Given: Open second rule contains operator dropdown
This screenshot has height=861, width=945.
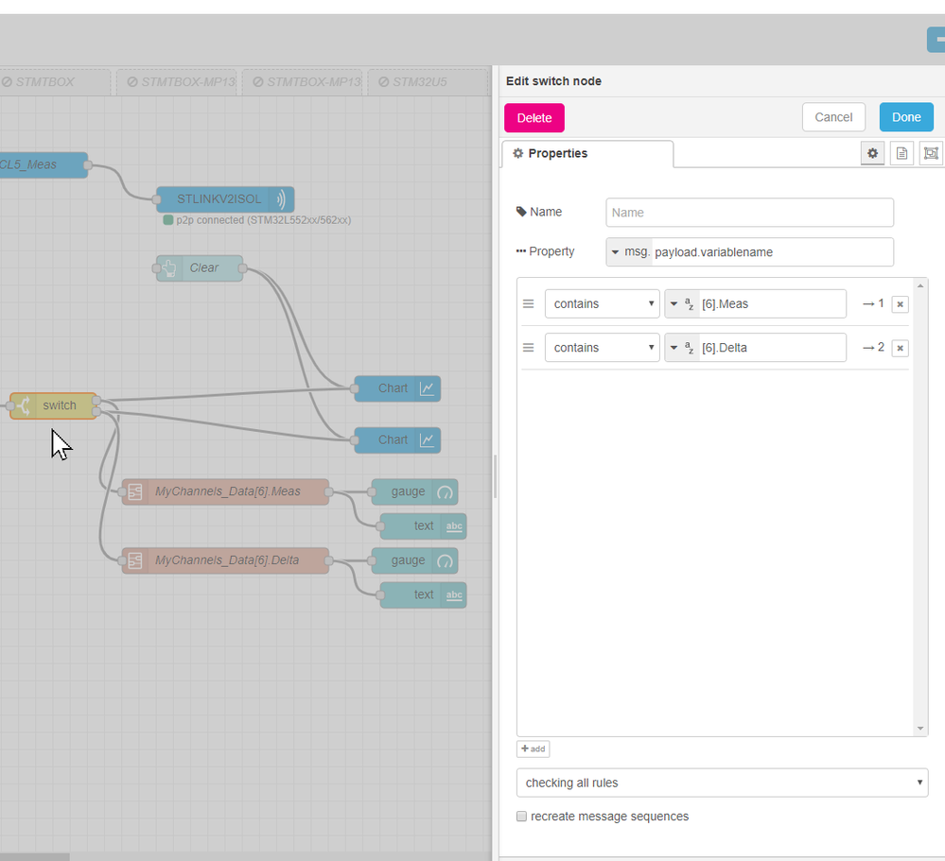Looking at the screenshot, I should click(602, 348).
